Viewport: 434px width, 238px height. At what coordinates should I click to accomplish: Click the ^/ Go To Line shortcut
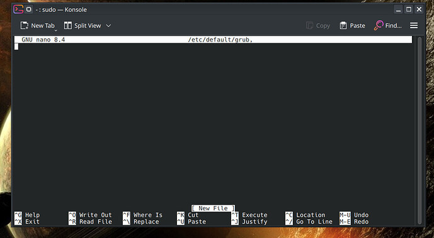point(309,222)
